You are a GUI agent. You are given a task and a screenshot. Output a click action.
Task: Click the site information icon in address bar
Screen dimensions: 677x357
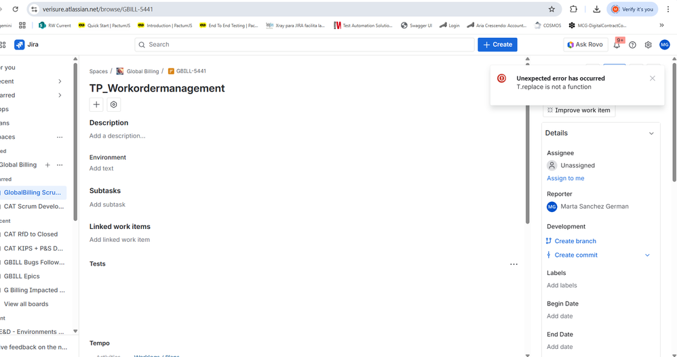[x=34, y=9]
